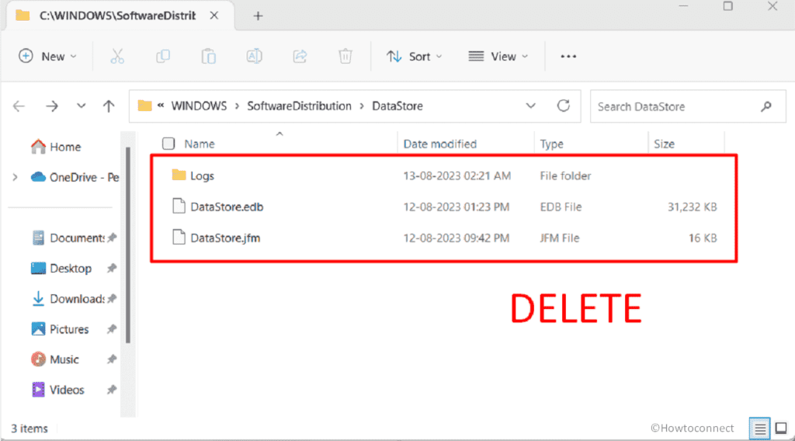The height and width of the screenshot is (441, 795).
Task: Select the file name DataStore.edb
Action: pos(227,207)
